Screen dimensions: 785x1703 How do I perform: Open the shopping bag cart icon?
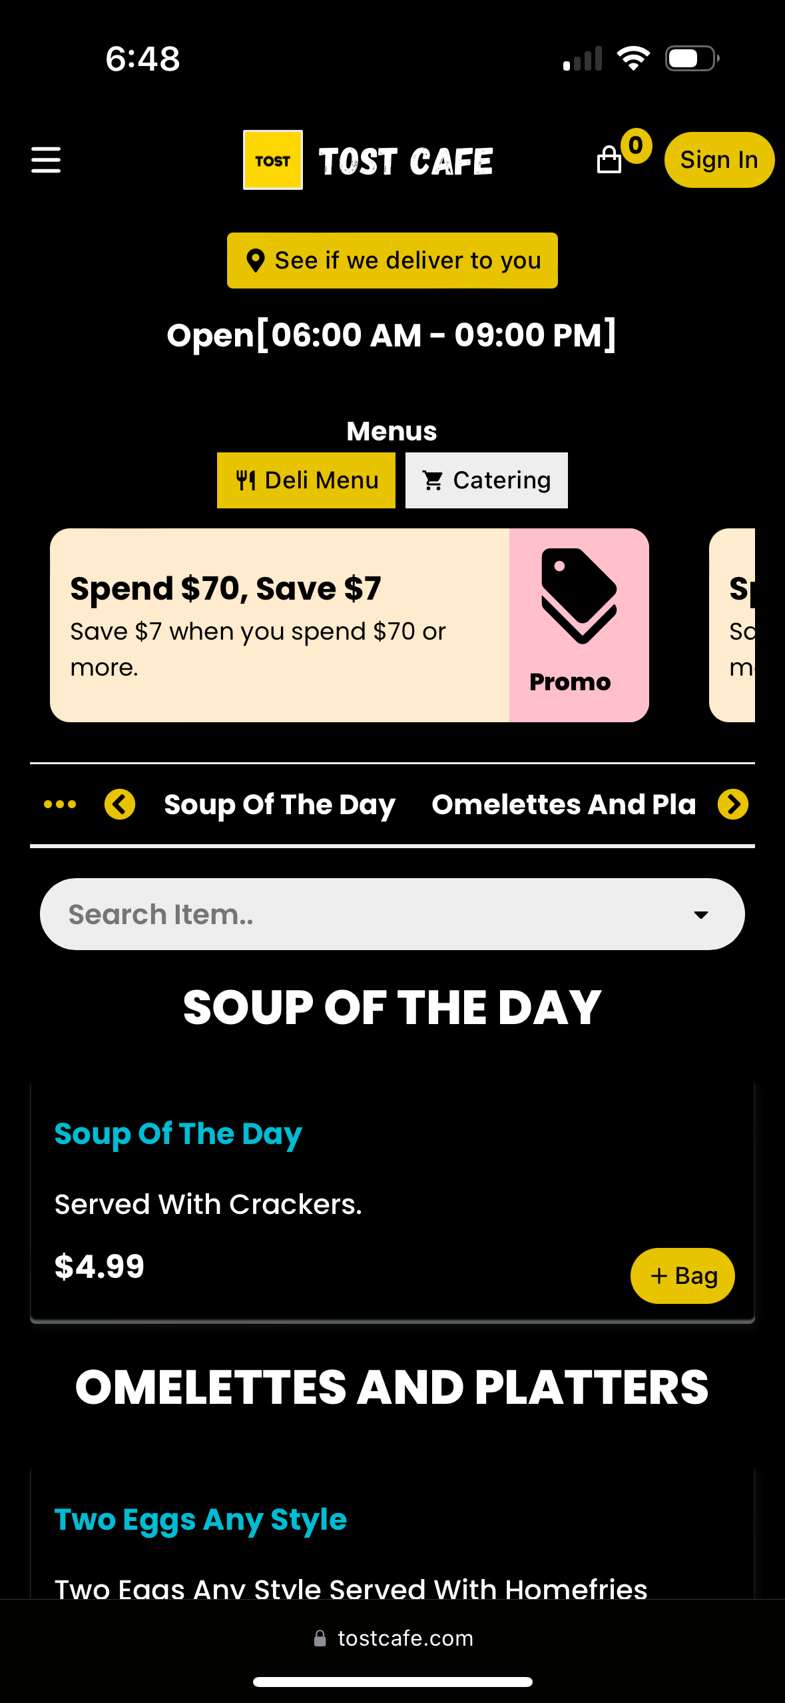coord(609,160)
